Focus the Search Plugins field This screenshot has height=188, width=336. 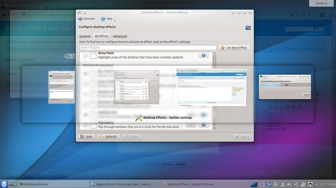148,47
